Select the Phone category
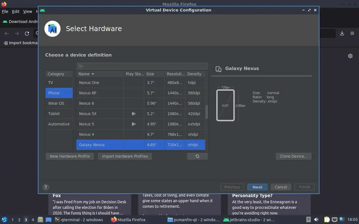This screenshot has width=359, height=224. click(59, 93)
